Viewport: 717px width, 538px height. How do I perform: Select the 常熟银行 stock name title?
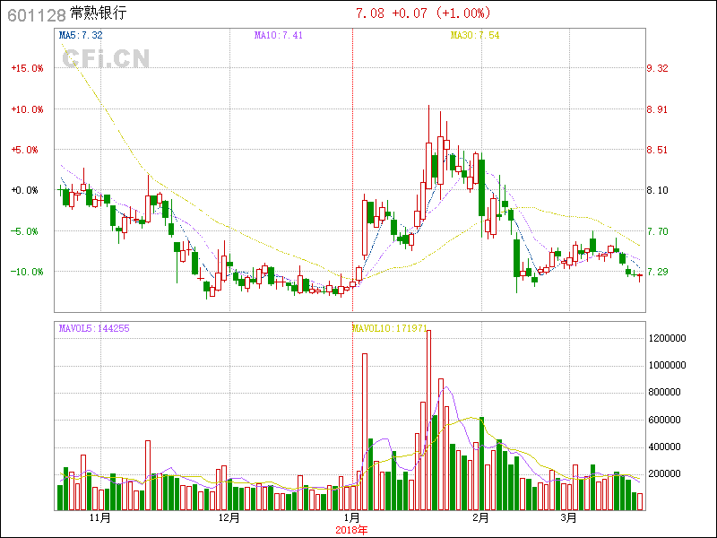pos(99,14)
